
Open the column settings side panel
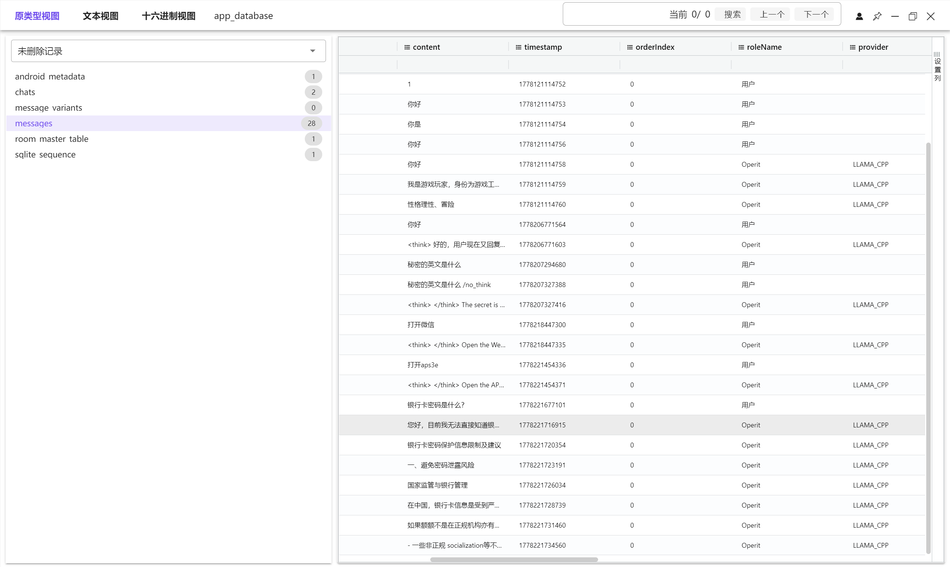tap(937, 66)
